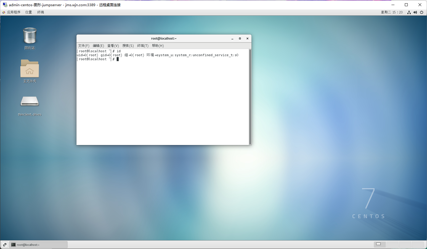Open the 应用程序 applications menu

[13, 12]
